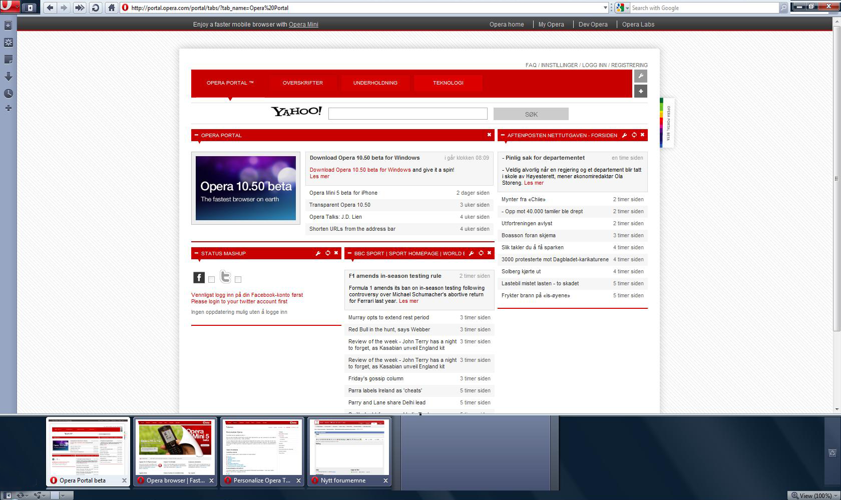Collapse the BBC Sport widget minus toggle
This screenshot has width=841, height=500.
point(349,253)
